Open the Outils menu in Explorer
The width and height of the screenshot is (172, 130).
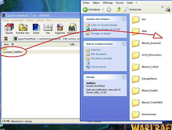pos(130,3)
